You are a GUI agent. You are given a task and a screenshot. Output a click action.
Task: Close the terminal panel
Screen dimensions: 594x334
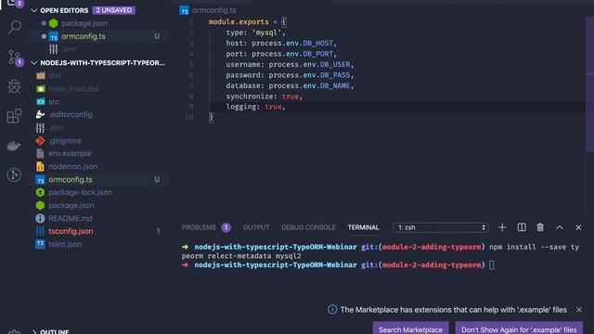tap(578, 227)
